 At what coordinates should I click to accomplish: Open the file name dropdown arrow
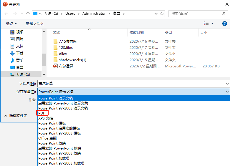(x=227, y=84)
